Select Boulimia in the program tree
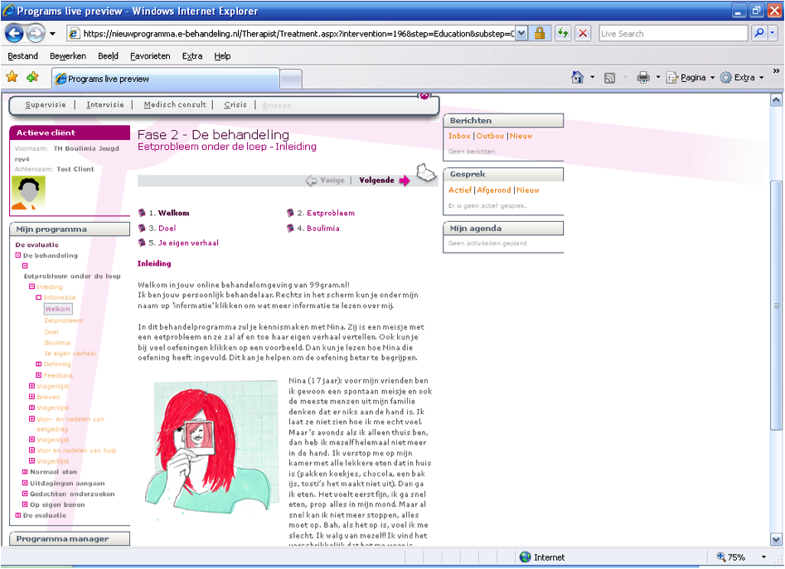 (x=57, y=342)
